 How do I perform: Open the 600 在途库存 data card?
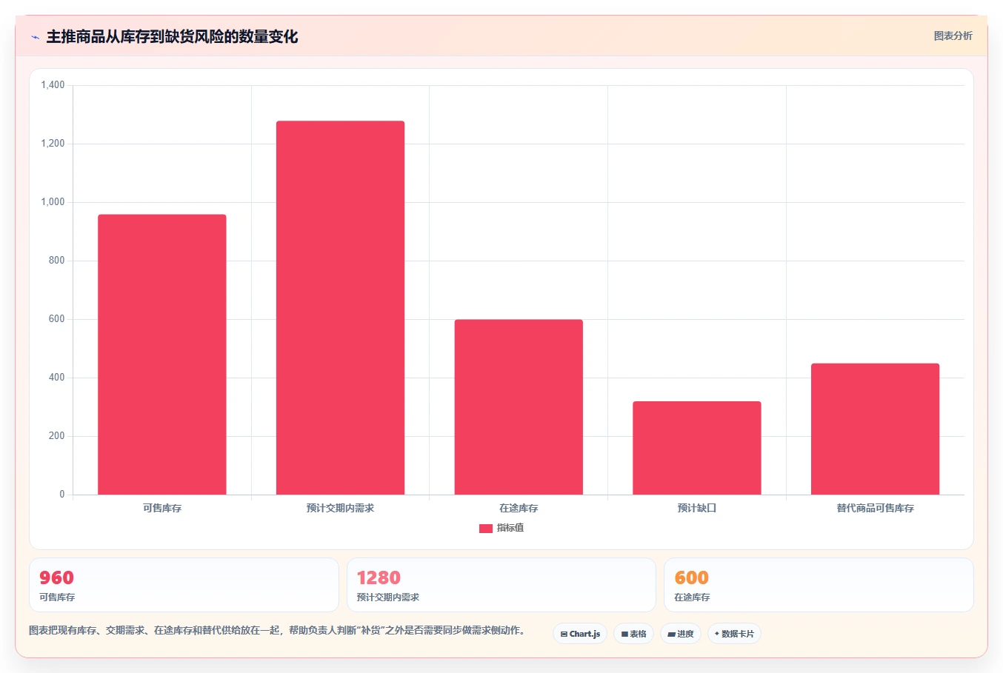[819, 585]
